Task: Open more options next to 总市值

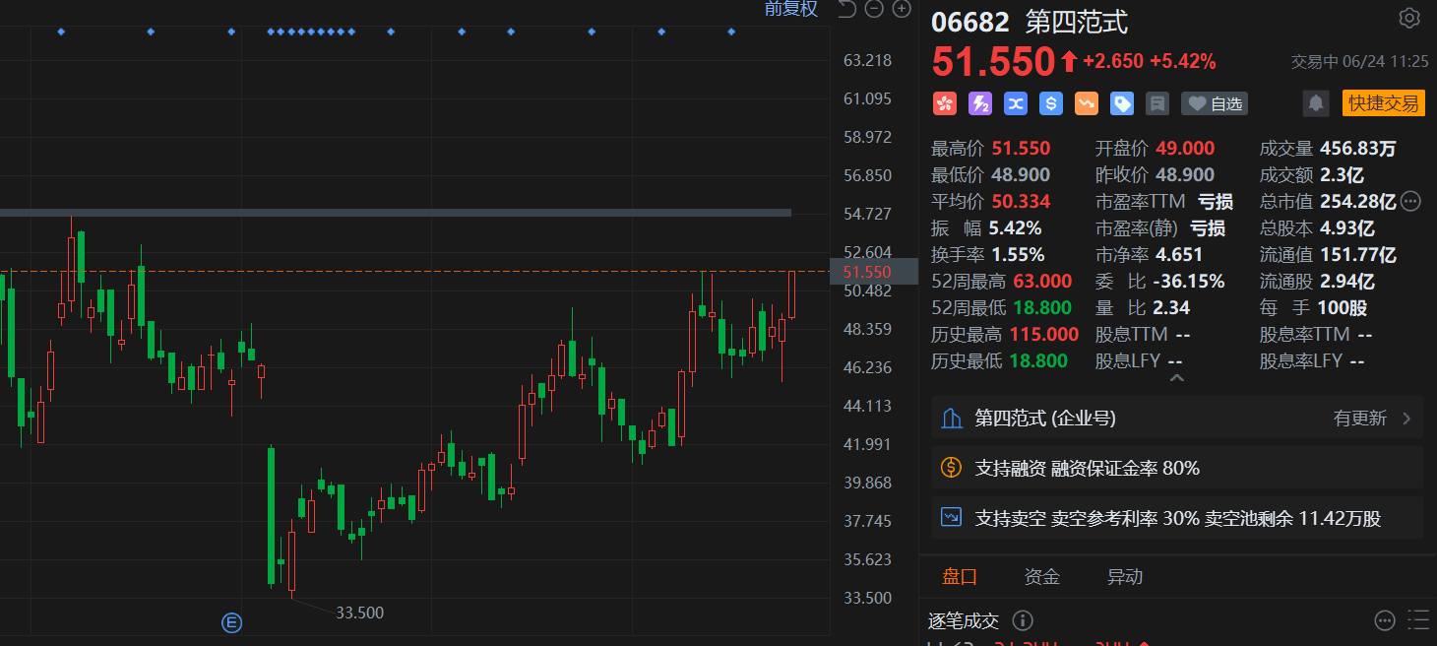Action: click(x=1410, y=202)
